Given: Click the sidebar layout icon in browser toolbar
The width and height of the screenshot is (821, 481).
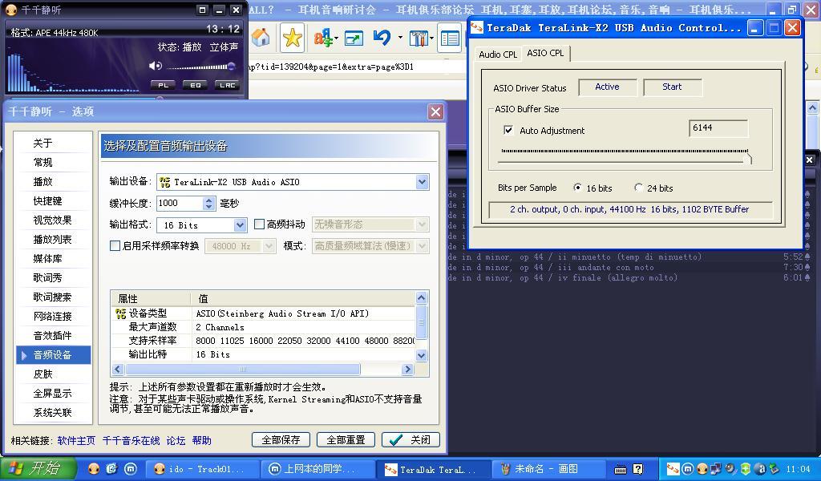Looking at the screenshot, I should (x=450, y=38).
